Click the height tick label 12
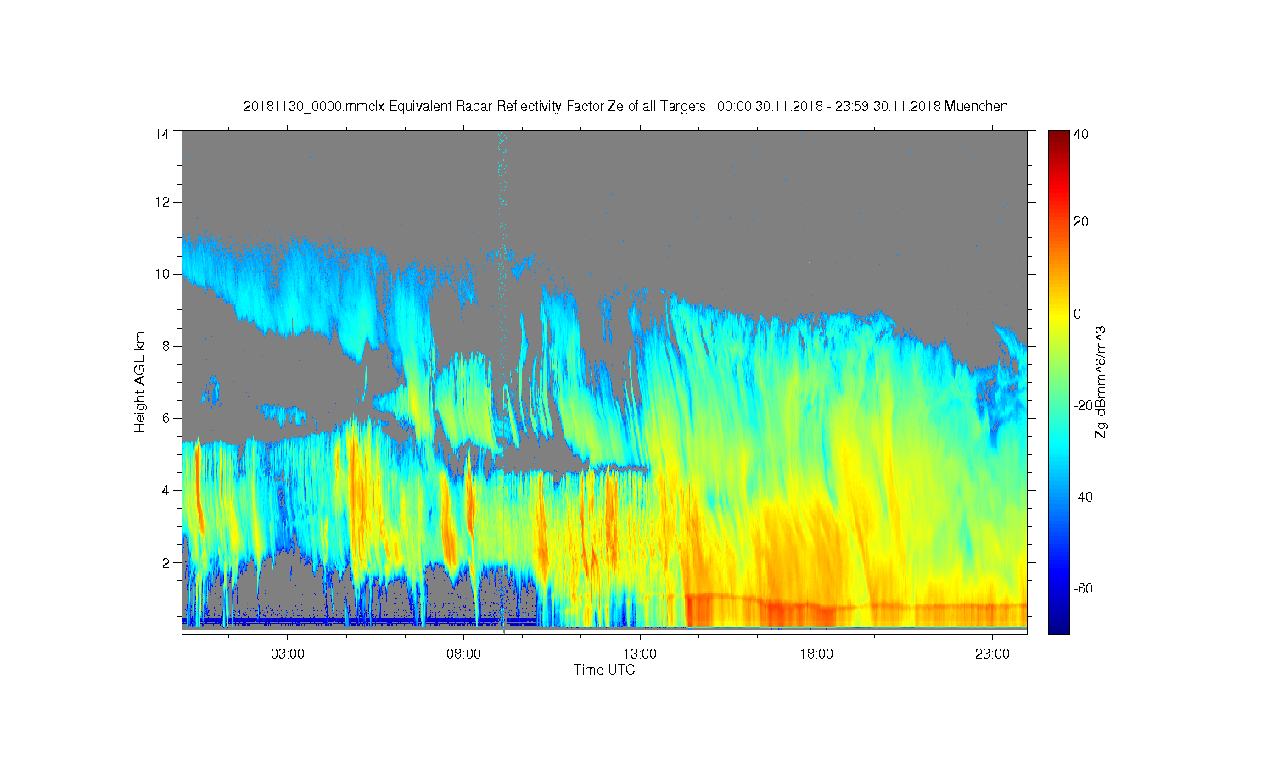The width and height of the screenshot is (1273, 763). [161, 202]
